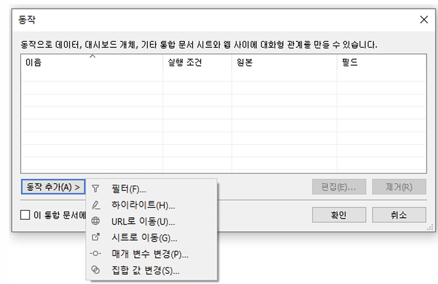Click the overlapping circles set icon
438x284 pixels.
pyautogui.click(x=96, y=270)
